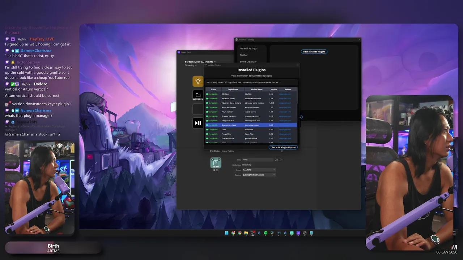The image size is (463, 260).
Task: Open the Scene dropdown showing GLOBAL
Action: pyautogui.click(x=259, y=170)
